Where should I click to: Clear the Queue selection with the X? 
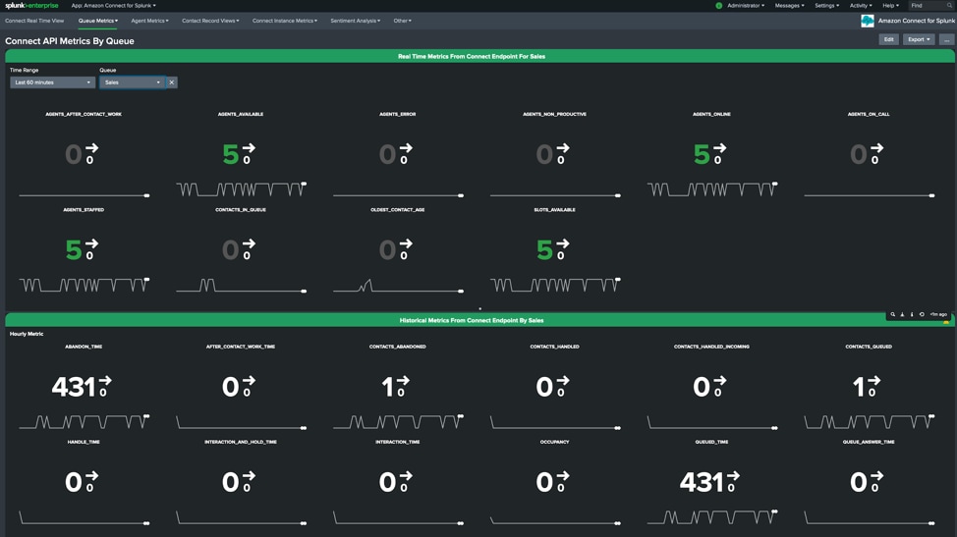pyautogui.click(x=172, y=82)
